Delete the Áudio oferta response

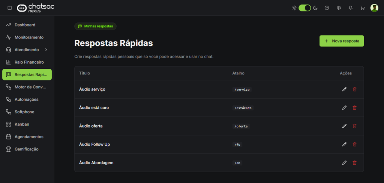[x=354, y=126]
